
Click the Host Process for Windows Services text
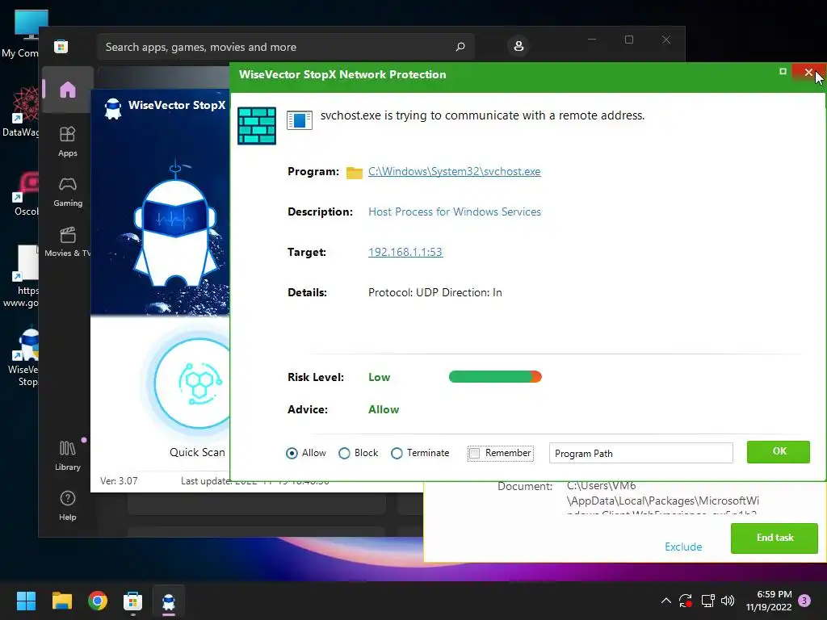click(455, 212)
